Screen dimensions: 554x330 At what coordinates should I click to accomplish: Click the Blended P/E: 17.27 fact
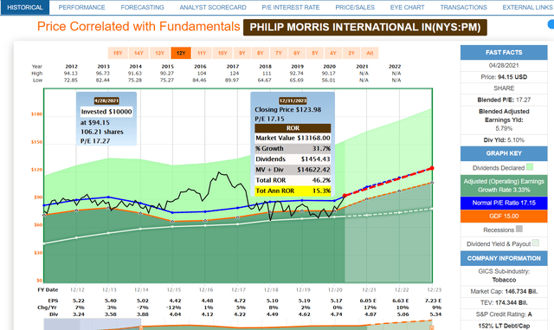(x=504, y=100)
